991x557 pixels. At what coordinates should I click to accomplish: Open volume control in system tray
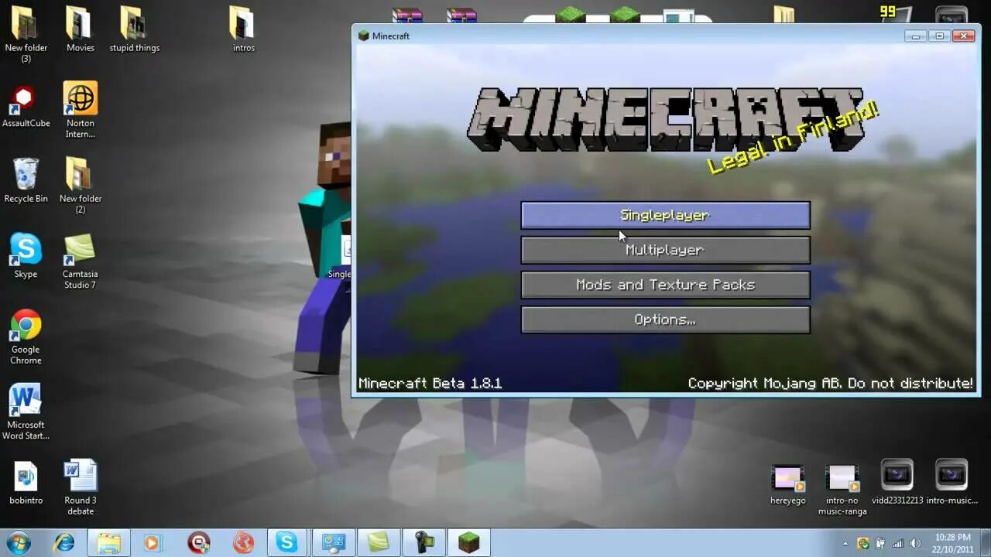pyautogui.click(x=915, y=544)
